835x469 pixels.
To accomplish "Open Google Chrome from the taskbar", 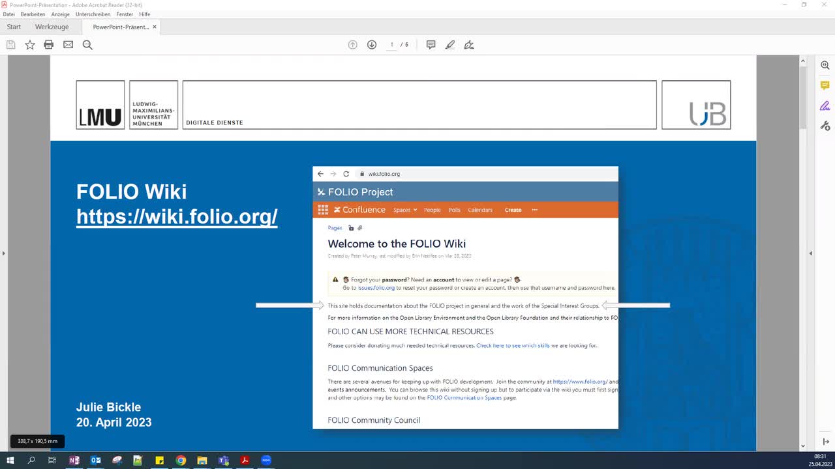I will (x=181, y=460).
